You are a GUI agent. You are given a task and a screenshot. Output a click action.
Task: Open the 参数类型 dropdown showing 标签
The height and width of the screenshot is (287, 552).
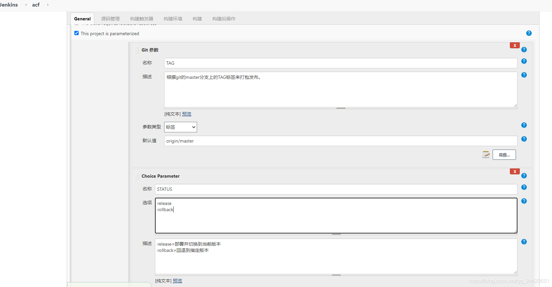click(180, 127)
